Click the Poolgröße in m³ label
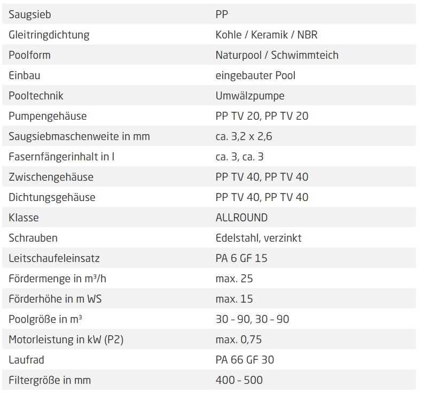Screen dimensions: 430x401 coord(45,319)
